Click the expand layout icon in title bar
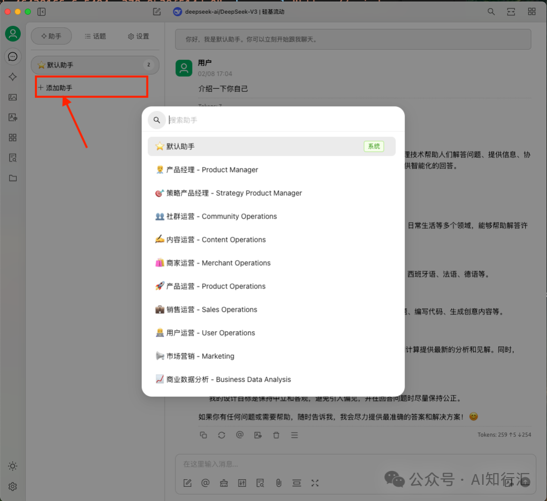Viewport: 547px width, 501px height. 511,12
